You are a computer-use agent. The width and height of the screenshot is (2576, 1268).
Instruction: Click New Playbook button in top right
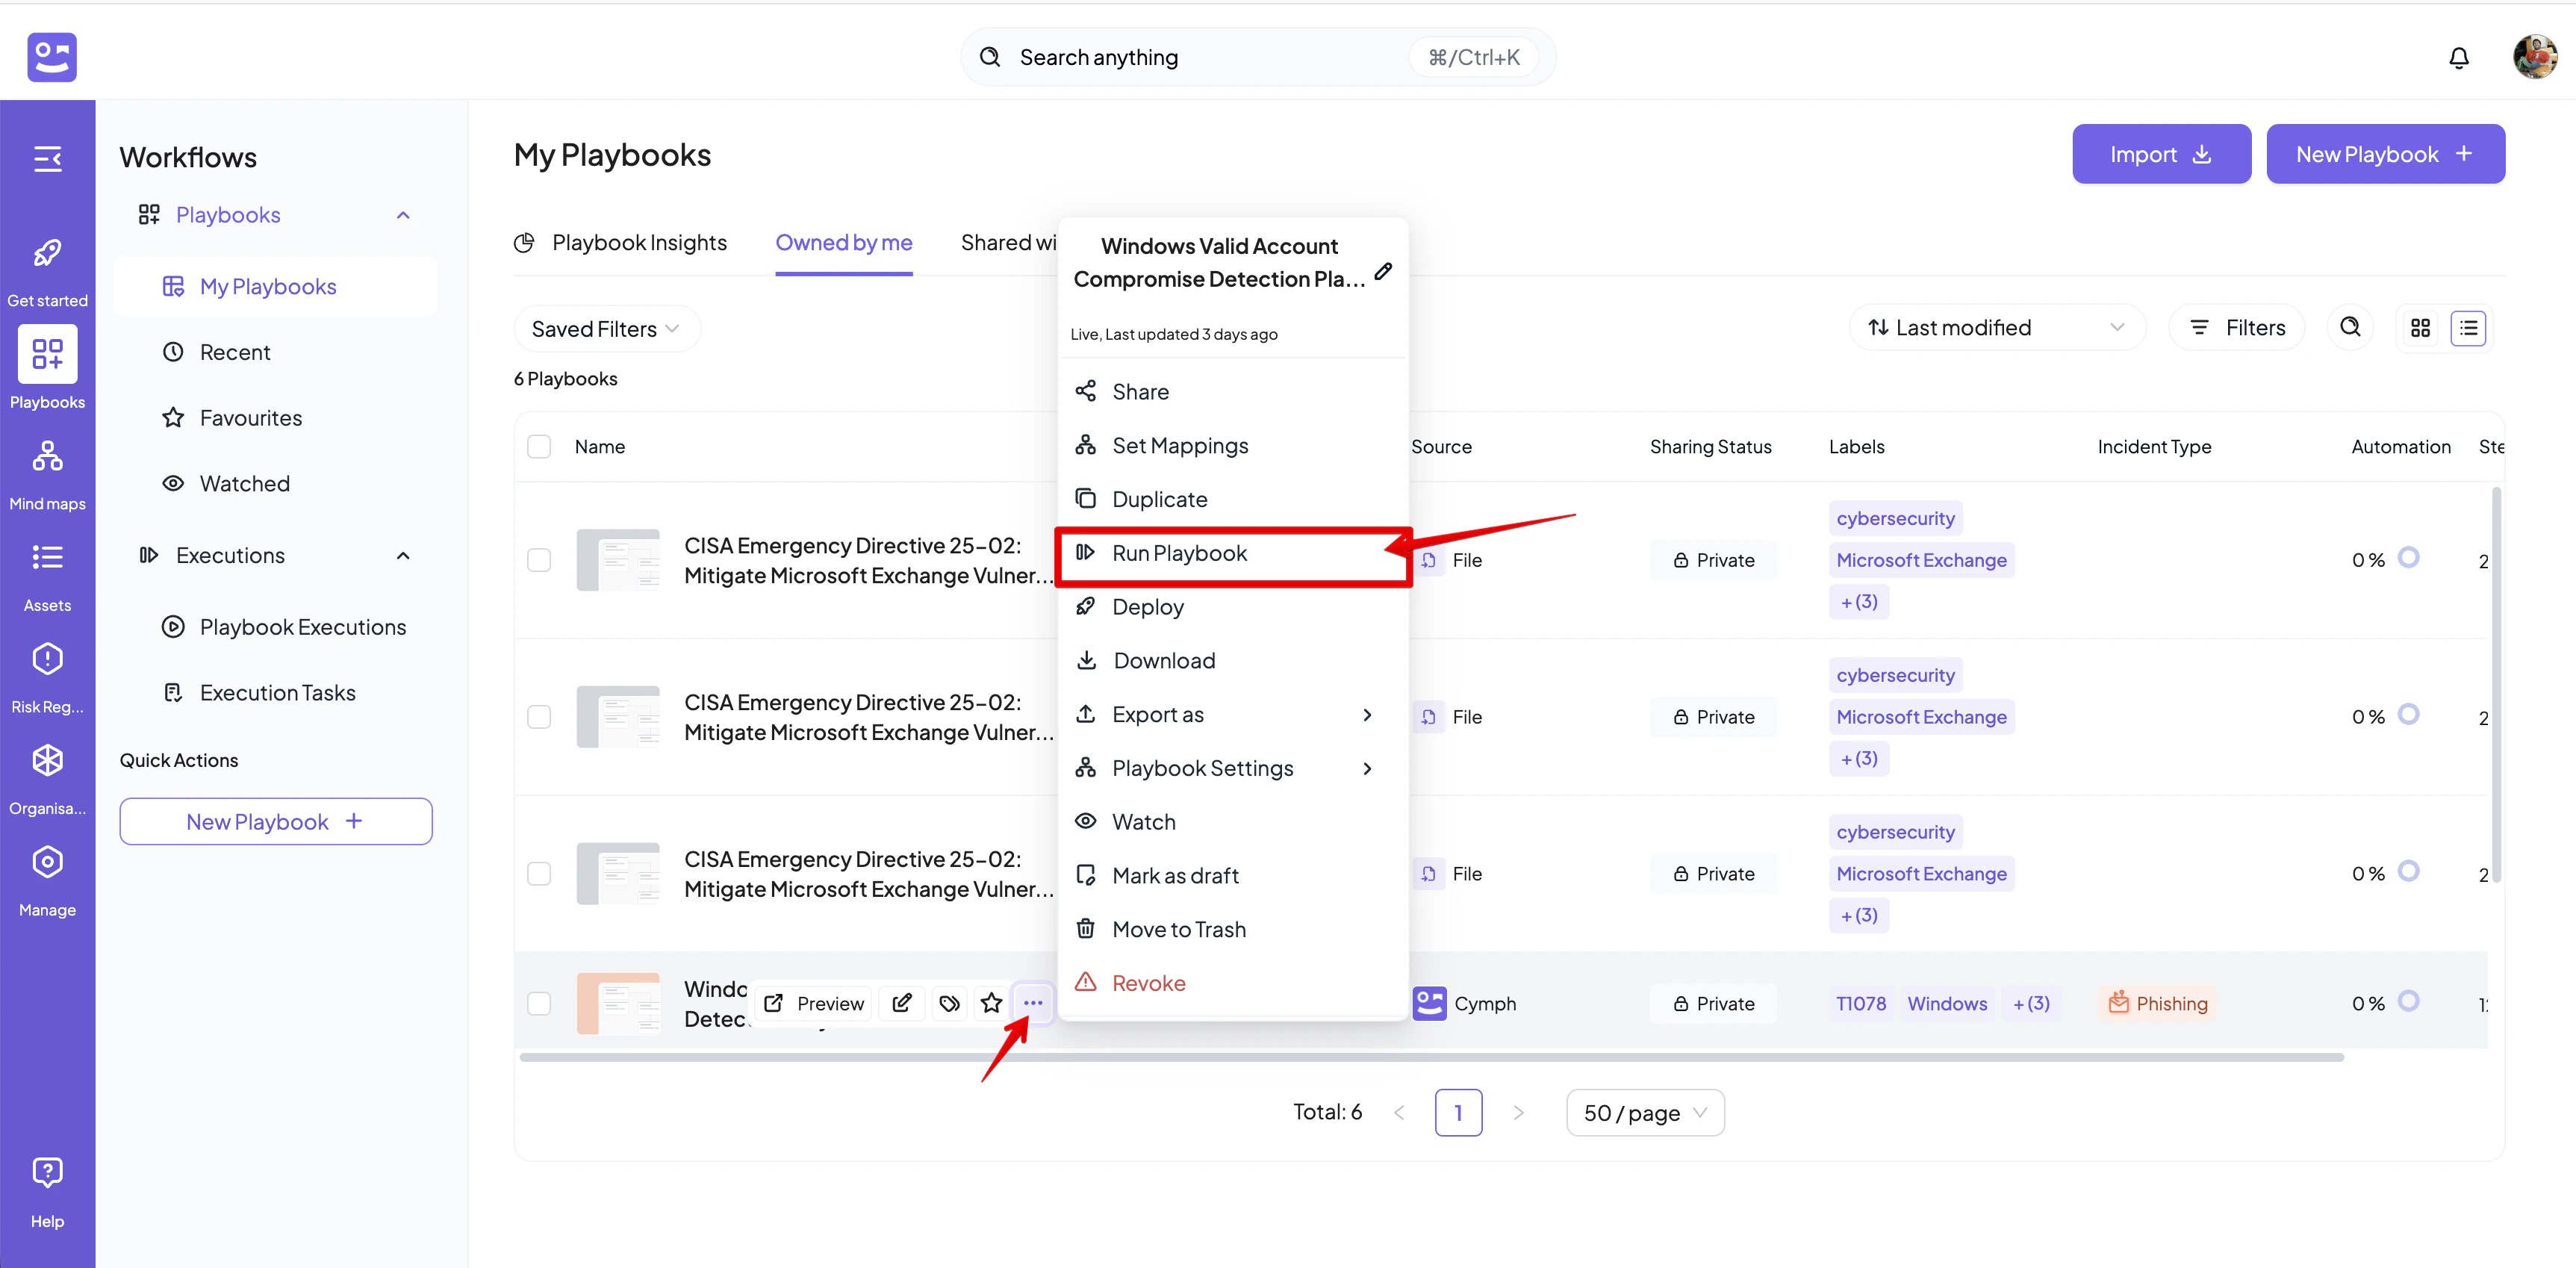2384,155
